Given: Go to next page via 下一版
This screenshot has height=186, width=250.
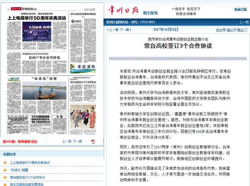Looking at the screenshot, I should [x=78, y=142].
